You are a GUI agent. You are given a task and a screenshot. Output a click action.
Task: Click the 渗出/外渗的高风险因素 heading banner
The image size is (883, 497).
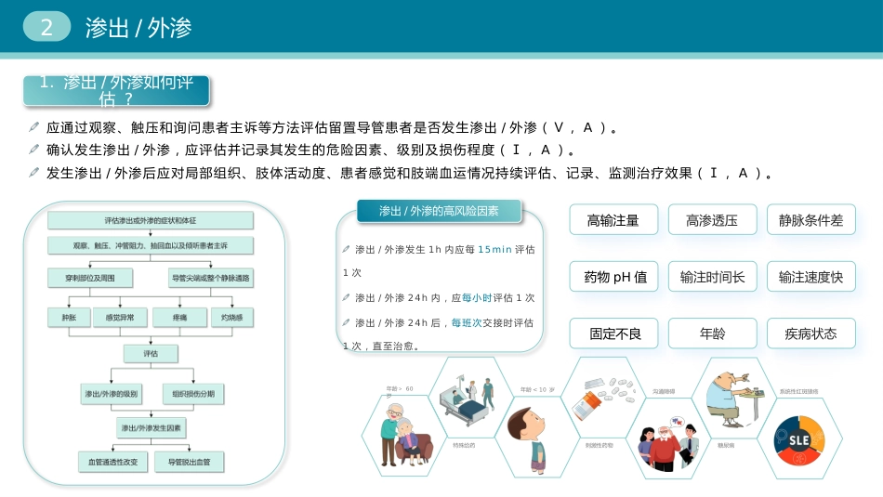439,211
